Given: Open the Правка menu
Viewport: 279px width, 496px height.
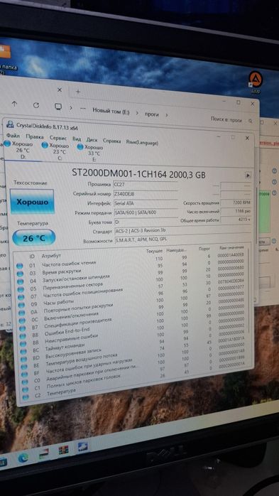Looking at the screenshot, I should coord(35,137).
